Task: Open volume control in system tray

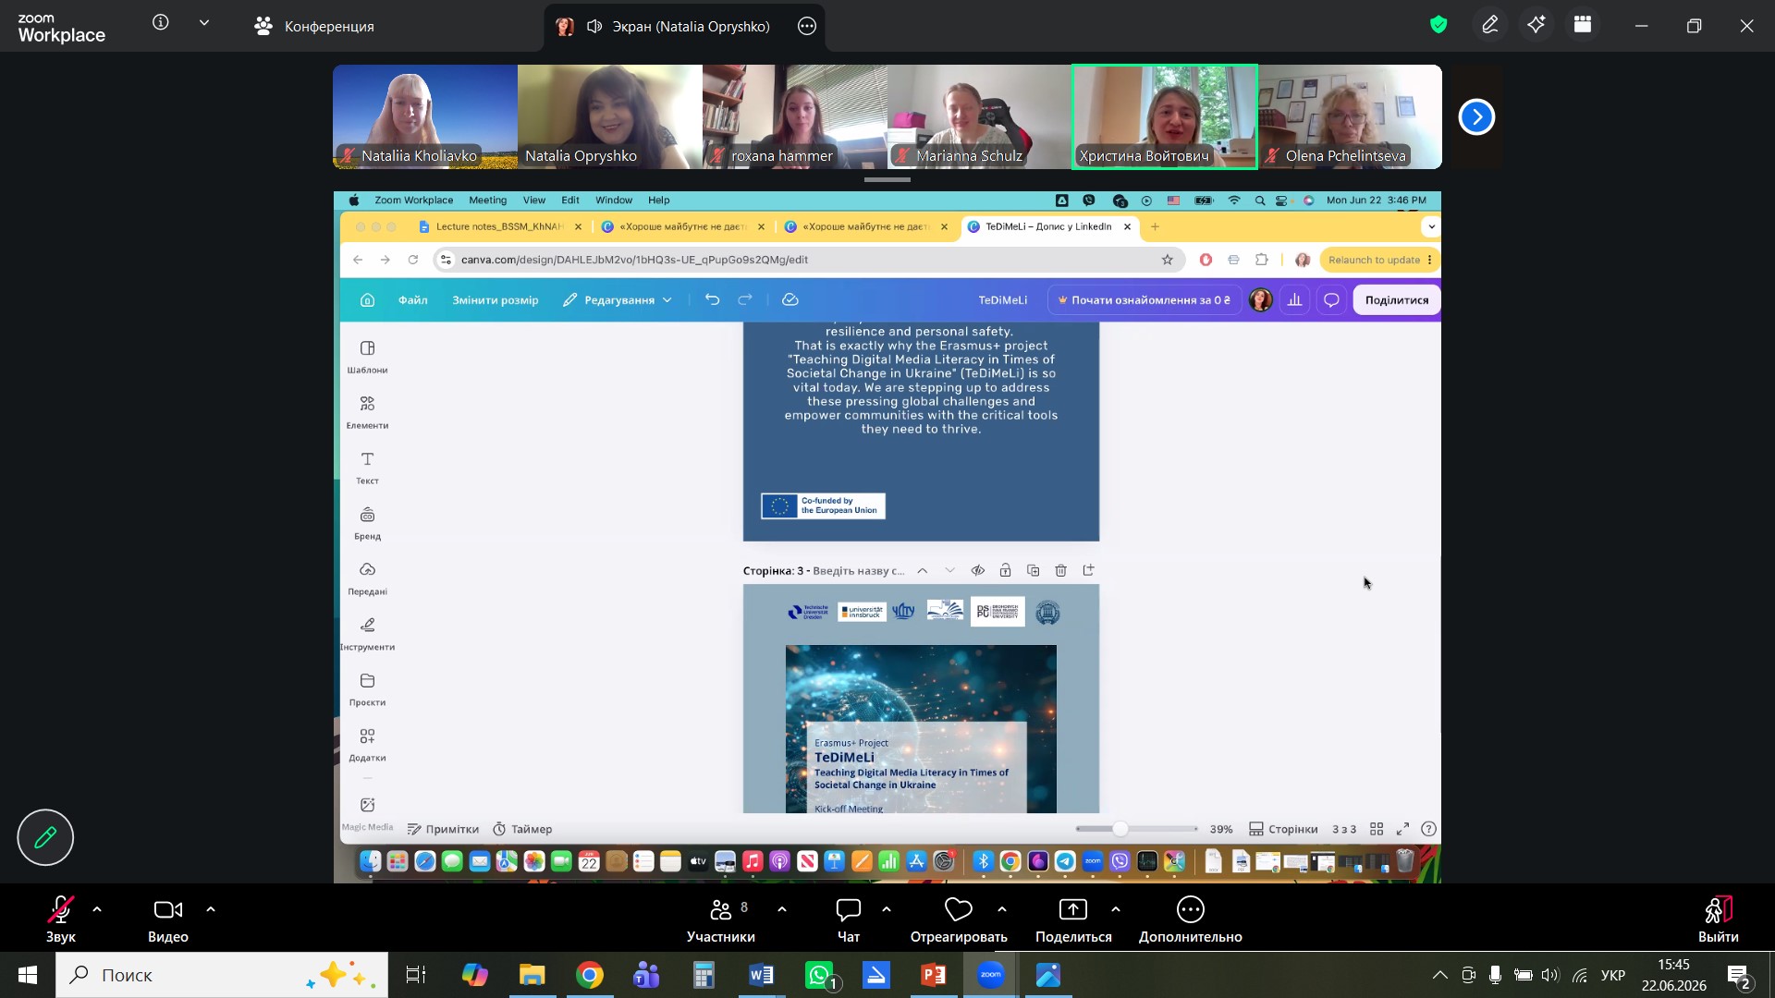Action: (x=1550, y=975)
